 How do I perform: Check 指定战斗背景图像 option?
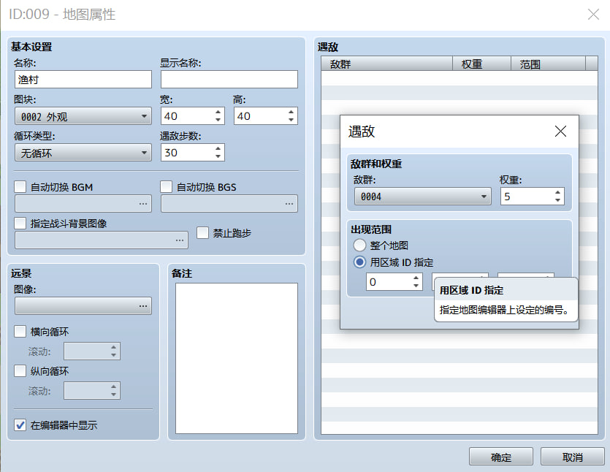click(x=20, y=224)
